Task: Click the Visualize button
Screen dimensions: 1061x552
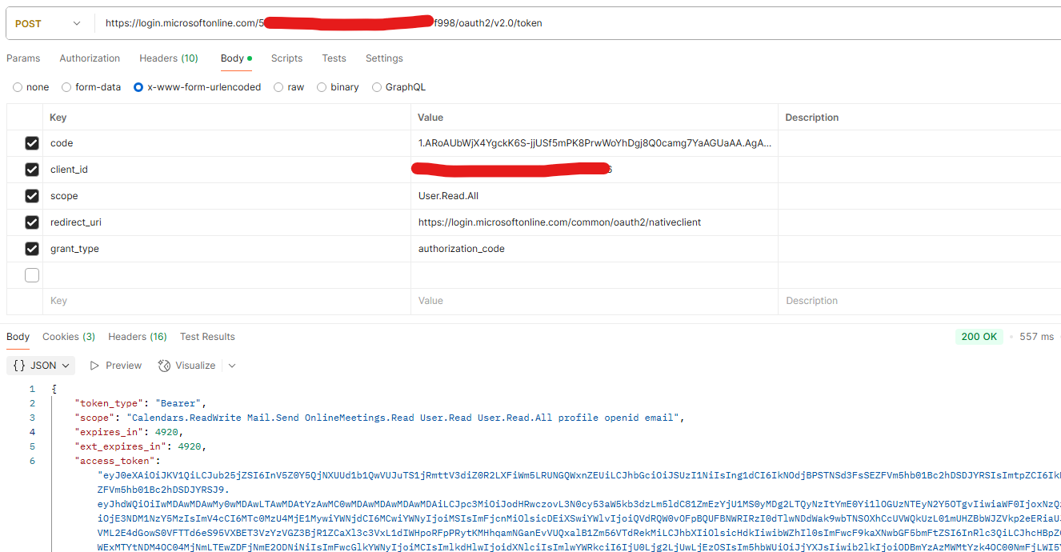Action: (187, 366)
